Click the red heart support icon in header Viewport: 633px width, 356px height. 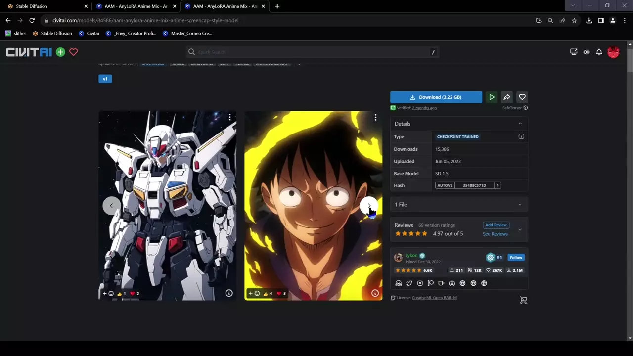(74, 52)
